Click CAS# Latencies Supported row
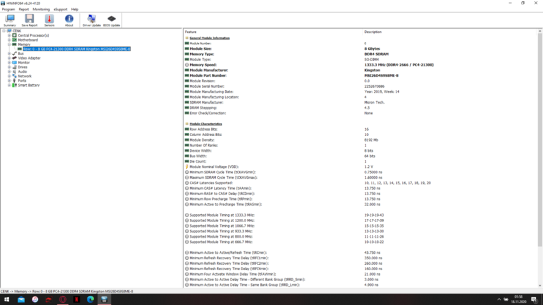Screen dimensions: 543x305 coord(360,183)
